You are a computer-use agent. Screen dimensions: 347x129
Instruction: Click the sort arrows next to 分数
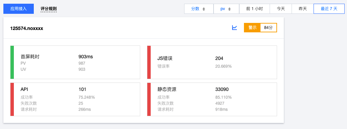tap(204, 9)
